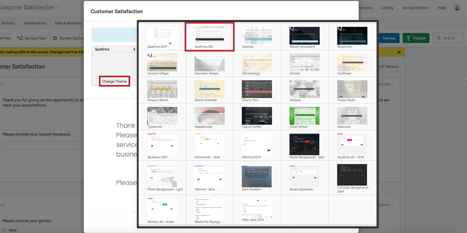
Task: Select the Blueprints theme
Action: pos(352,37)
